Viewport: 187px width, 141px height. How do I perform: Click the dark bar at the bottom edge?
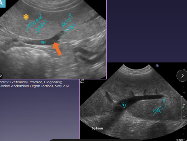point(114,140)
